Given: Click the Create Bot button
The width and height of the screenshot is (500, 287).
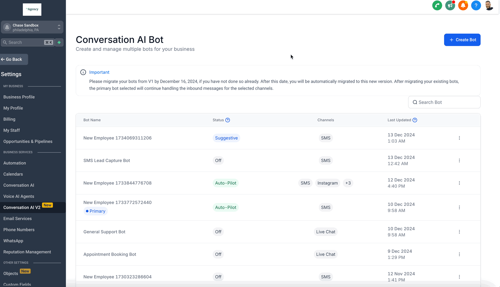Looking at the screenshot, I should tap(462, 40).
